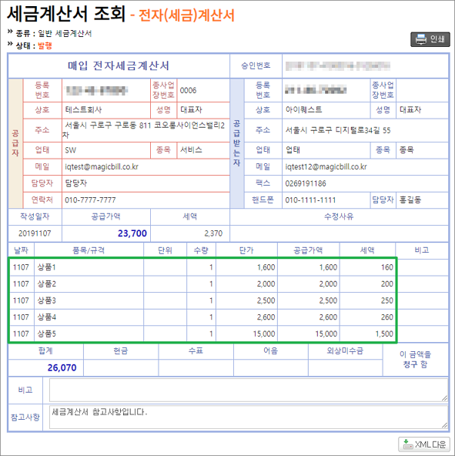The height and width of the screenshot is (456, 455).
Task: Click the sub-business number 0006
Action: coord(188,90)
